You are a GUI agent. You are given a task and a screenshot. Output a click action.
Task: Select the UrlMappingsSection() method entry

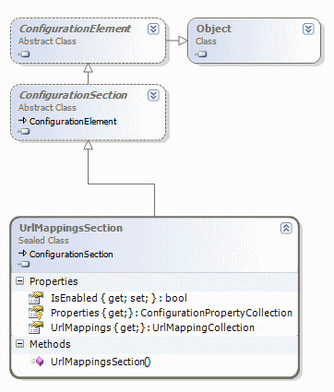click(155, 362)
